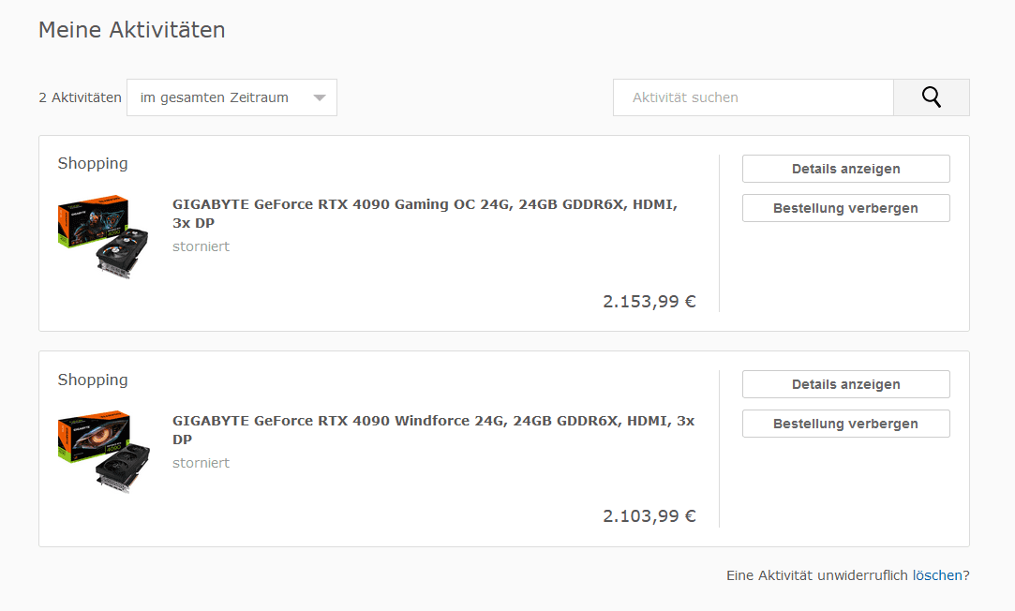
Task: Follow the 'löschen' link
Action: click(x=937, y=575)
